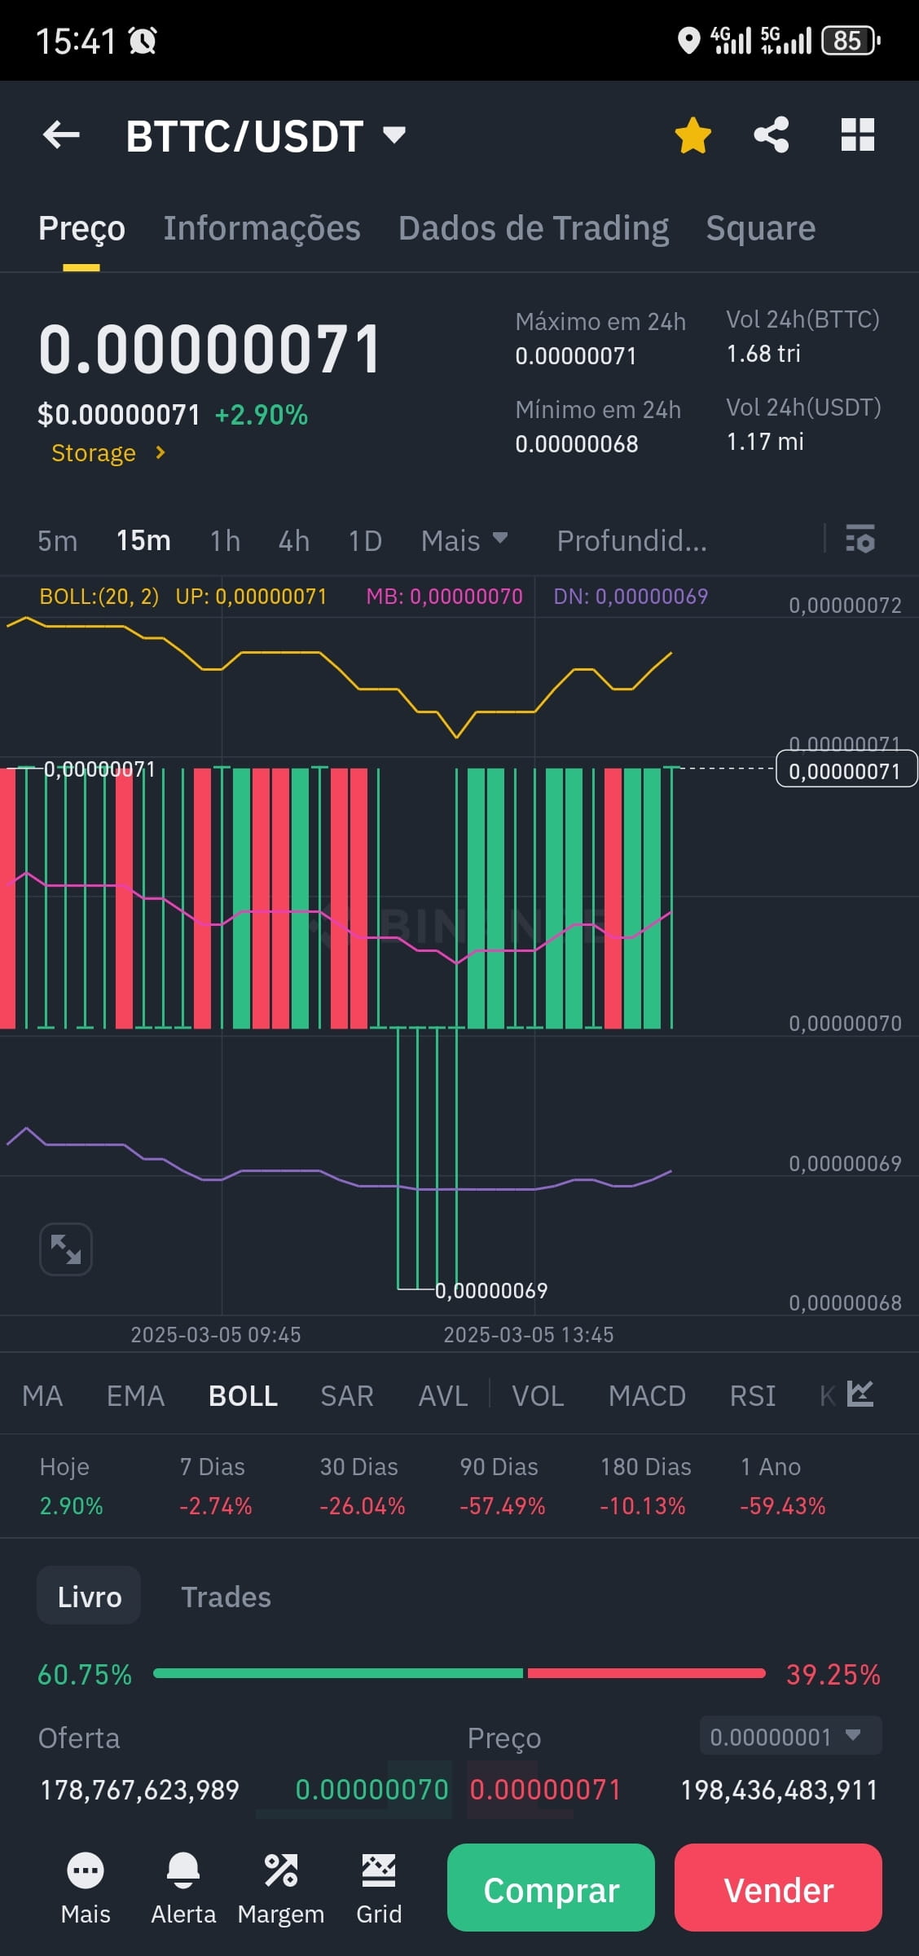Tap the Comprar buy button
The width and height of the screenshot is (919, 1956).
tap(551, 1888)
